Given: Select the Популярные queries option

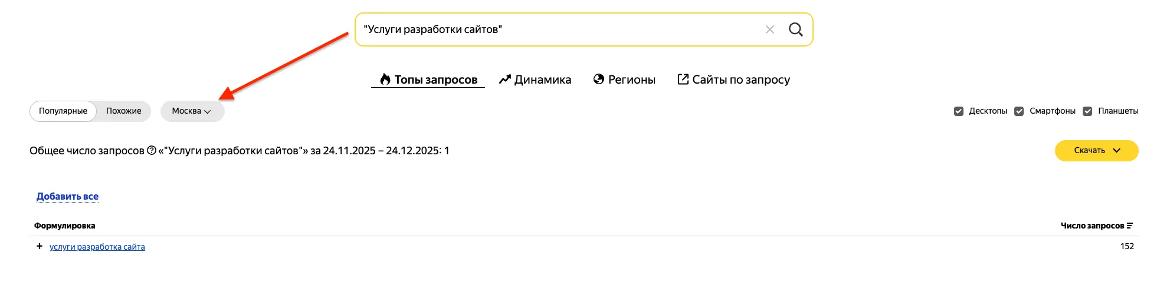Looking at the screenshot, I should (63, 111).
